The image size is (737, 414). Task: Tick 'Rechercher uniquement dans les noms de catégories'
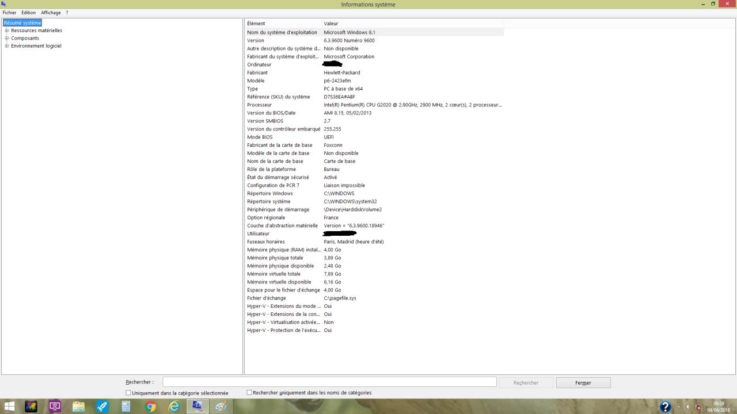[249, 393]
